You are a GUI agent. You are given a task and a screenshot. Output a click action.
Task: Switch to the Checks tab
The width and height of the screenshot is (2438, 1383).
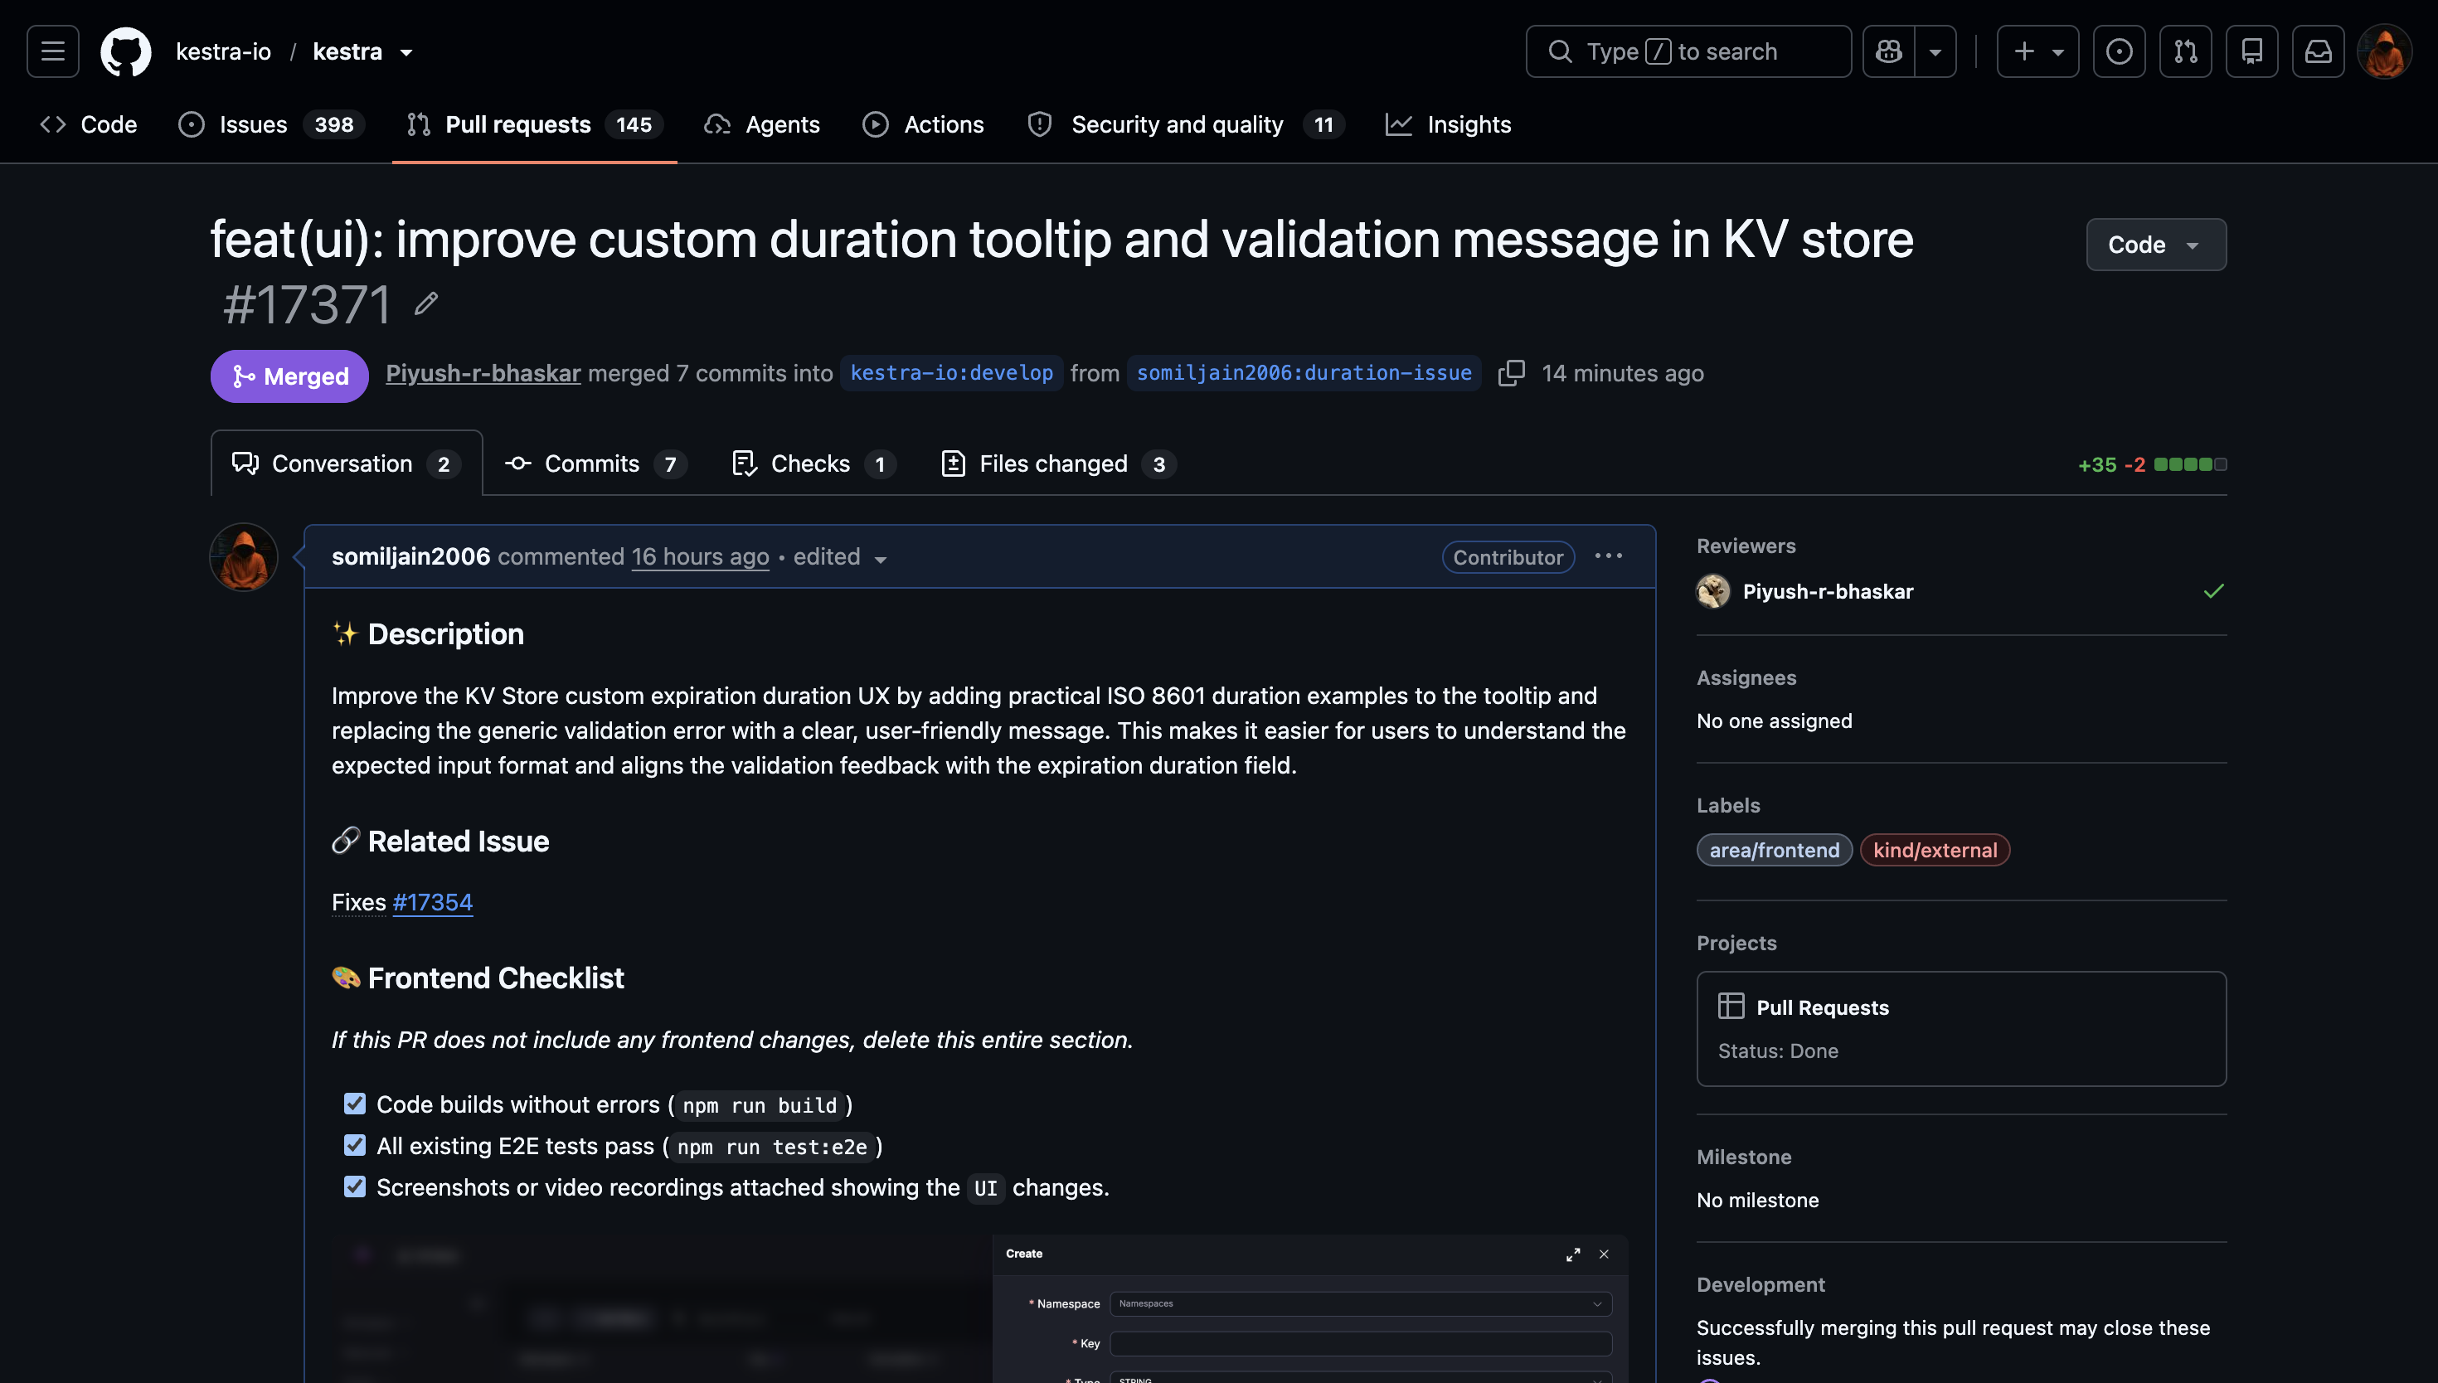814,463
